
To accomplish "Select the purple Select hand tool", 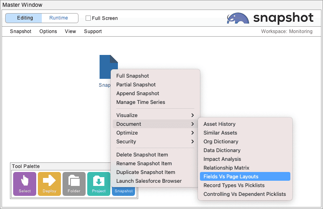I will pyautogui.click(x=25, y=184).
